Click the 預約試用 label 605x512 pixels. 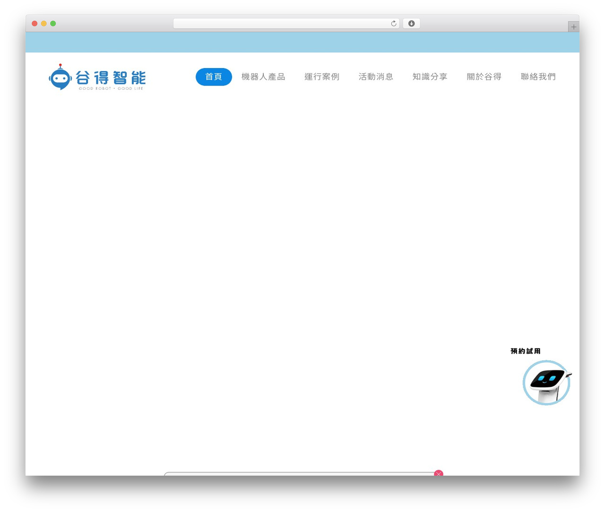pos(526,351)
